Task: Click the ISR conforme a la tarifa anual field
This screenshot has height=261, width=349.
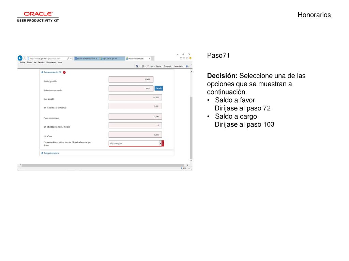Action: [135, 106]
